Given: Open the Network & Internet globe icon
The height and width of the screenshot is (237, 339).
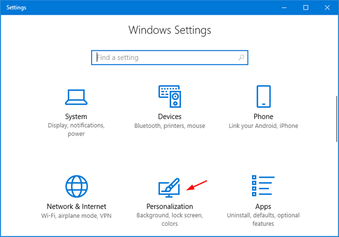Looking at the screenshot, I should click(76, 186).
